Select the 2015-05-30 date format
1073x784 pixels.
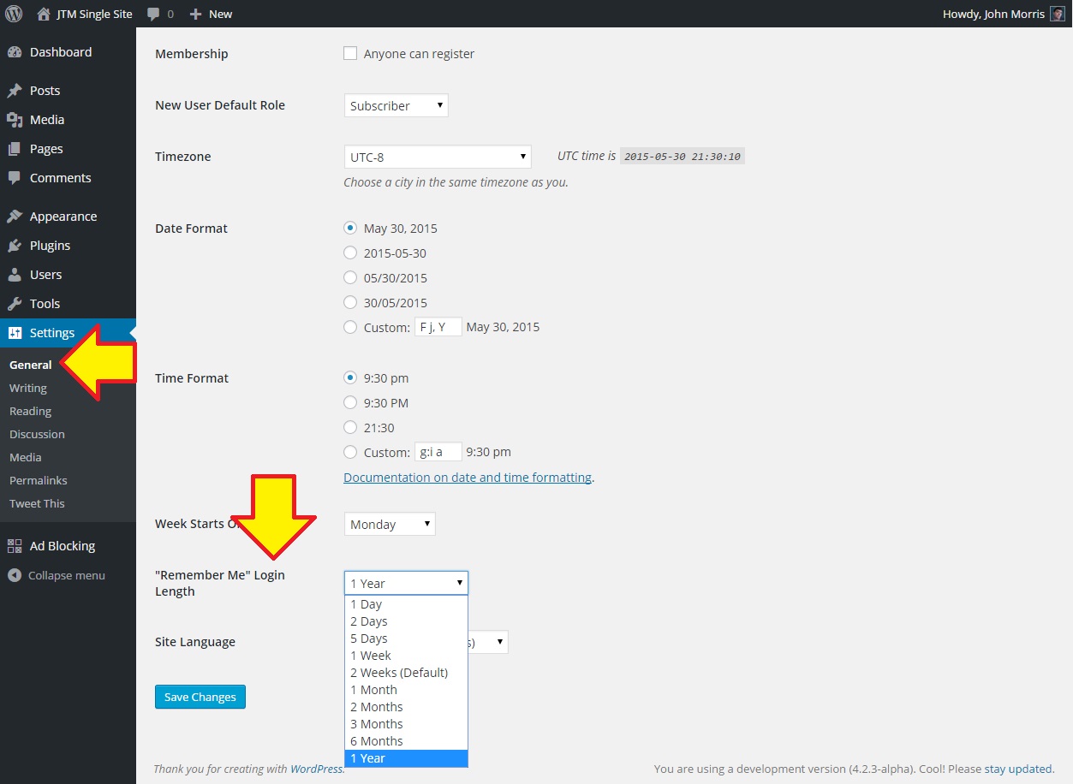[x=350, y=252]
